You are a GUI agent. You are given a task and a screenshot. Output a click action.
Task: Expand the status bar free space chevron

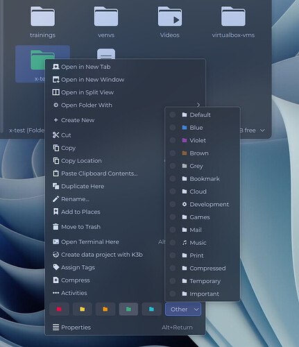point(262,130)
